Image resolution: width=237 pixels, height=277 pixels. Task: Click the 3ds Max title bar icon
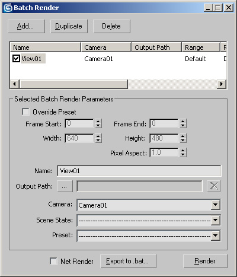[8, 8]
